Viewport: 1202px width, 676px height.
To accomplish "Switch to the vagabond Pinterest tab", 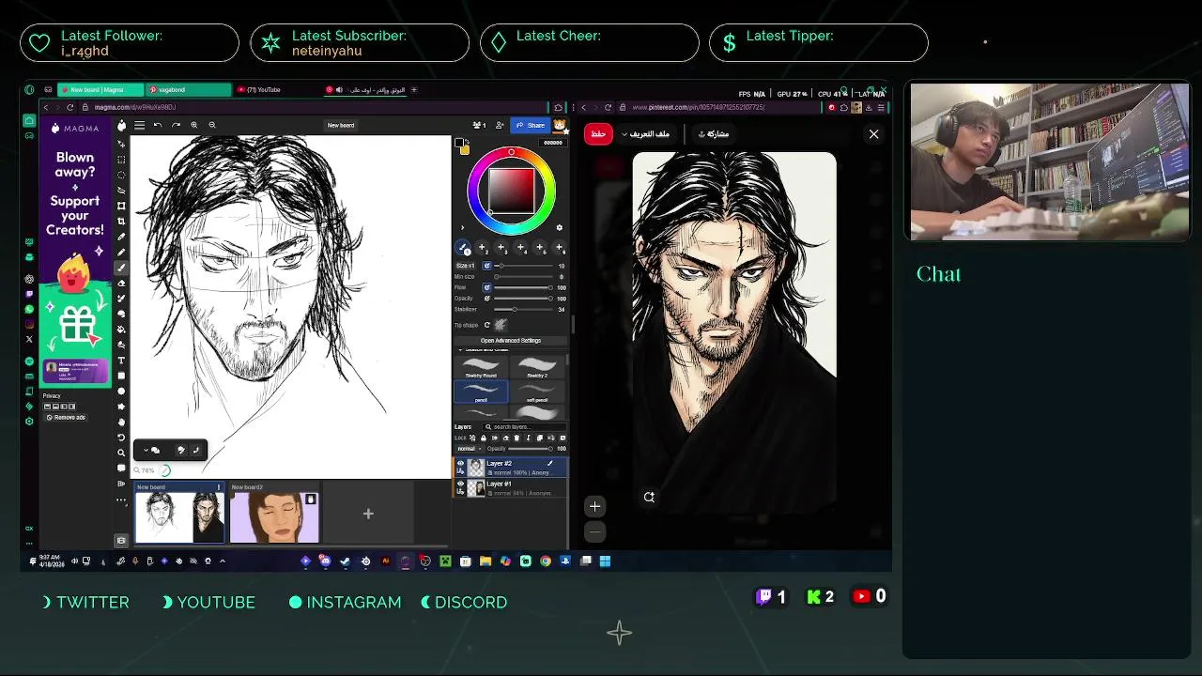I will pos(188,89).
